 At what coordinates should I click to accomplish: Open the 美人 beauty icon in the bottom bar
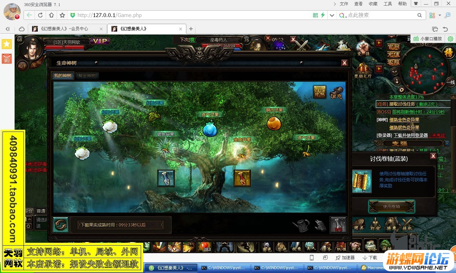coord(310,246)
